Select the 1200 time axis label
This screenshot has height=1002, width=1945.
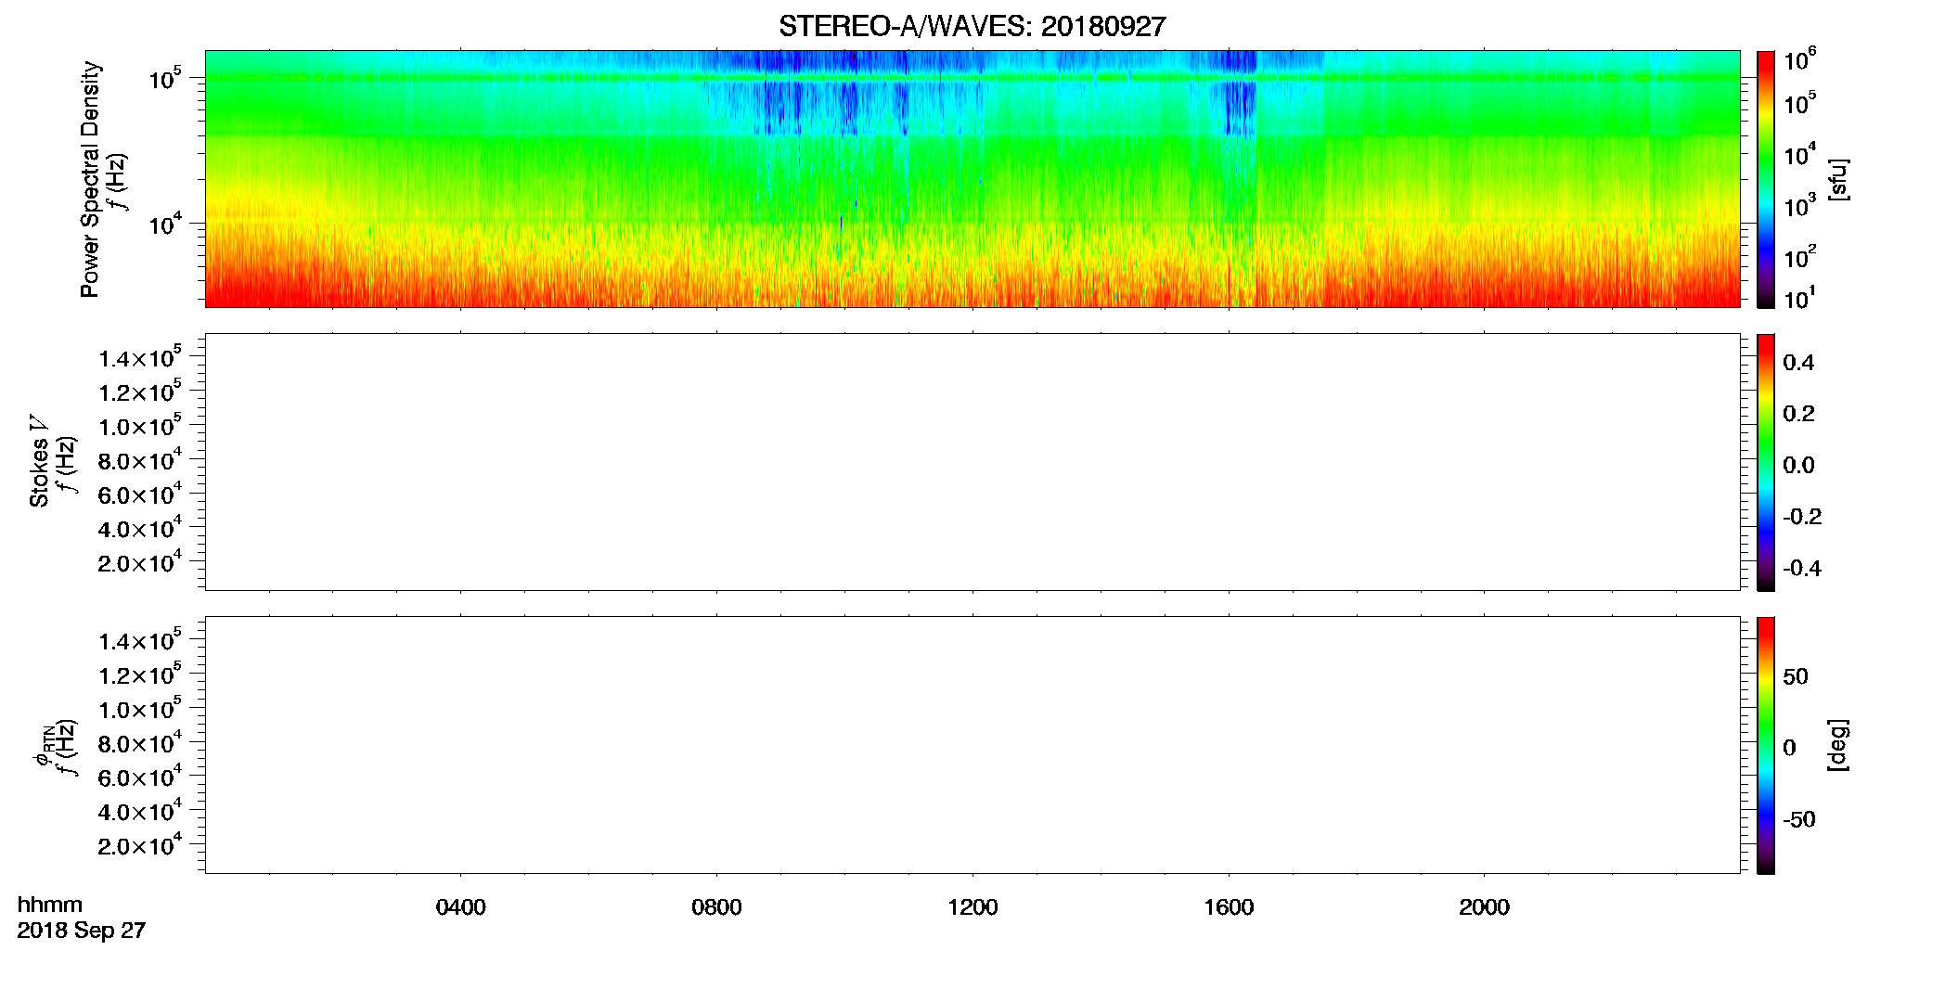[972, 907]
